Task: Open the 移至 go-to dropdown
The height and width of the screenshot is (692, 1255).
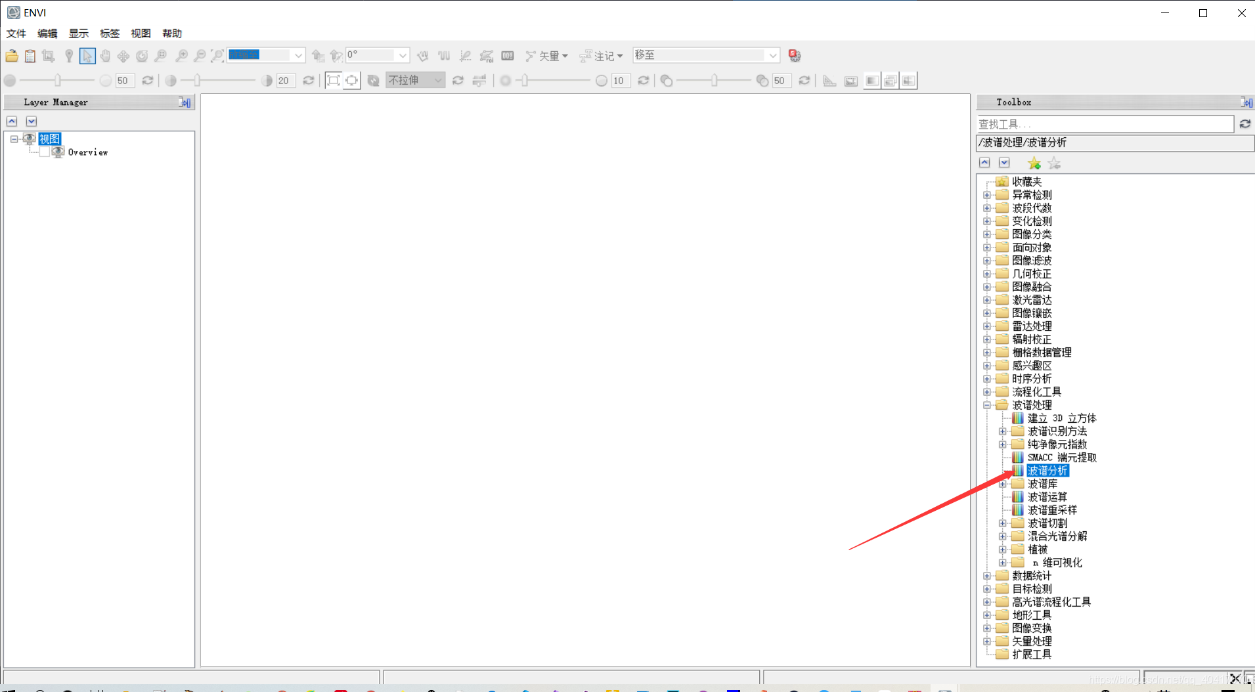Action: pos(773,55)
